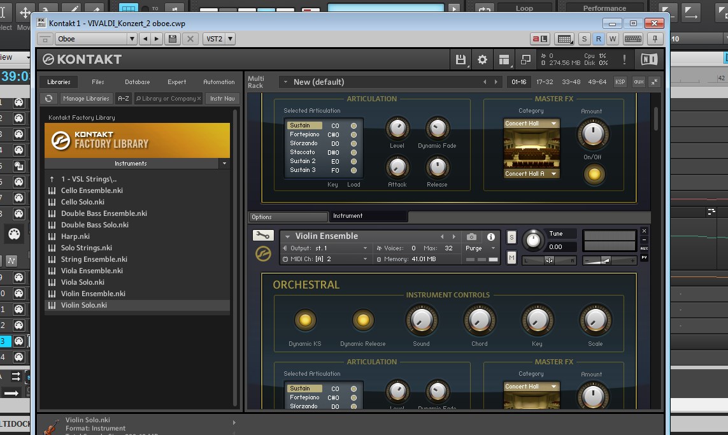728x435 pixels.
Task: Adjust the Violin Ensemble pan slider
Action: pyautogui.click(x=549, y=260)
